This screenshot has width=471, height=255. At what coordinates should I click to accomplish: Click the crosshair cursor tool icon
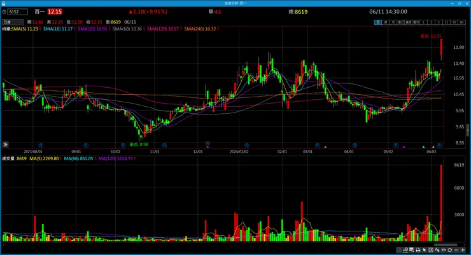[x=437, y=250]
